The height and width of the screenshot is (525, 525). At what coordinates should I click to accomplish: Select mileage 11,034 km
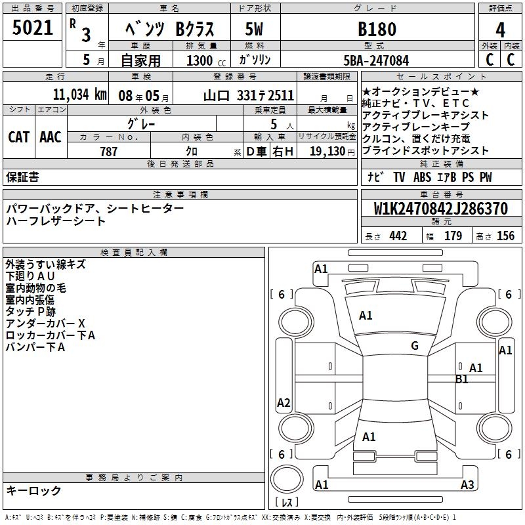point(80,94)
